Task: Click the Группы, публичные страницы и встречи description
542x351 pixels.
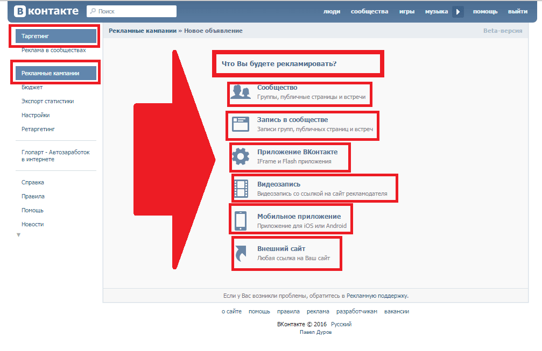Action: tap(311, 97)
